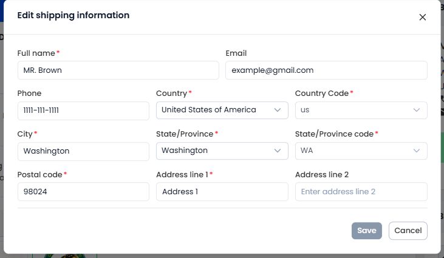Click the Address line 1 field
This screenshot has height=258, width=444.
tap(222, 191)
